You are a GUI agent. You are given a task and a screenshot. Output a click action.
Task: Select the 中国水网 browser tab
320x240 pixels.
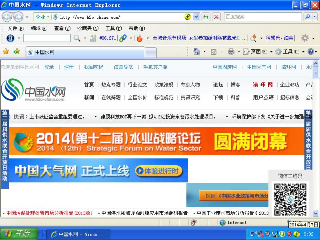point(85,52)
